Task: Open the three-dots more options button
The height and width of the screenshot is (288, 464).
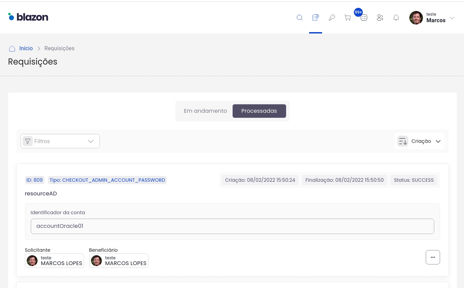Action: (433, 257)
